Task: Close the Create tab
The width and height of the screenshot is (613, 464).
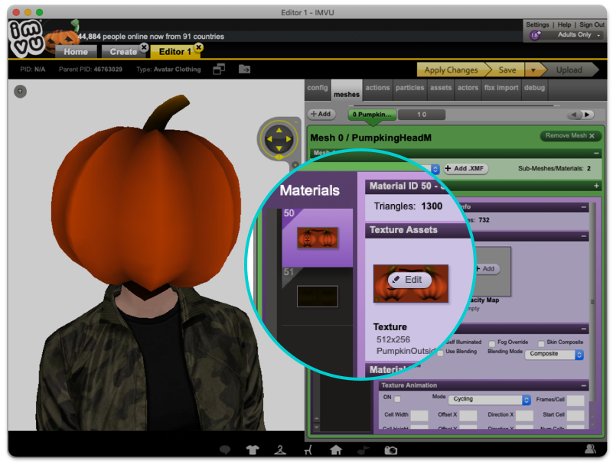Action: pyautogui.click(x=144, y=47)
